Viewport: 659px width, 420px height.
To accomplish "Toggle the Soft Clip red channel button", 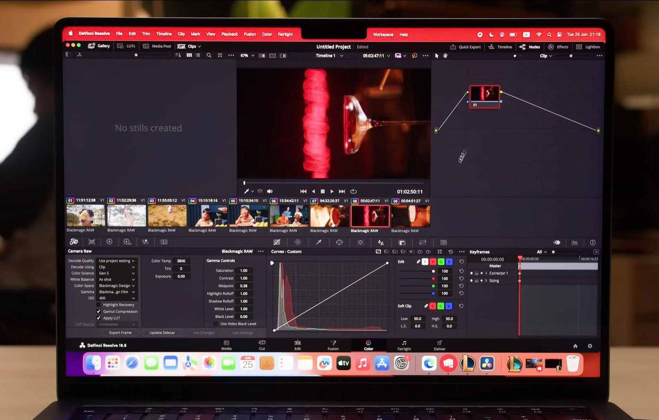I will coord(432,306).
